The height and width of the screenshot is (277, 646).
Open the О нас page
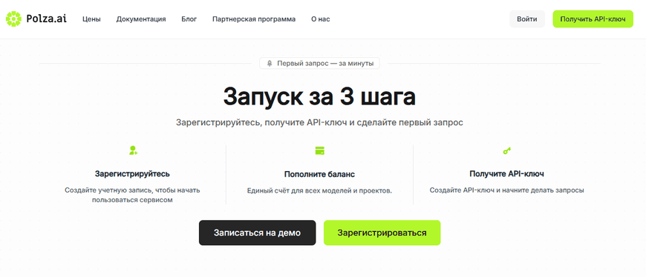click(x=321, y=19)
